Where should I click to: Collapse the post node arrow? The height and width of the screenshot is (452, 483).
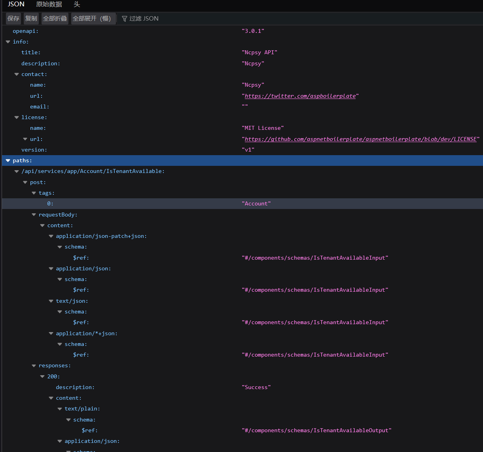pyautogui.click(x=25, y=182)
